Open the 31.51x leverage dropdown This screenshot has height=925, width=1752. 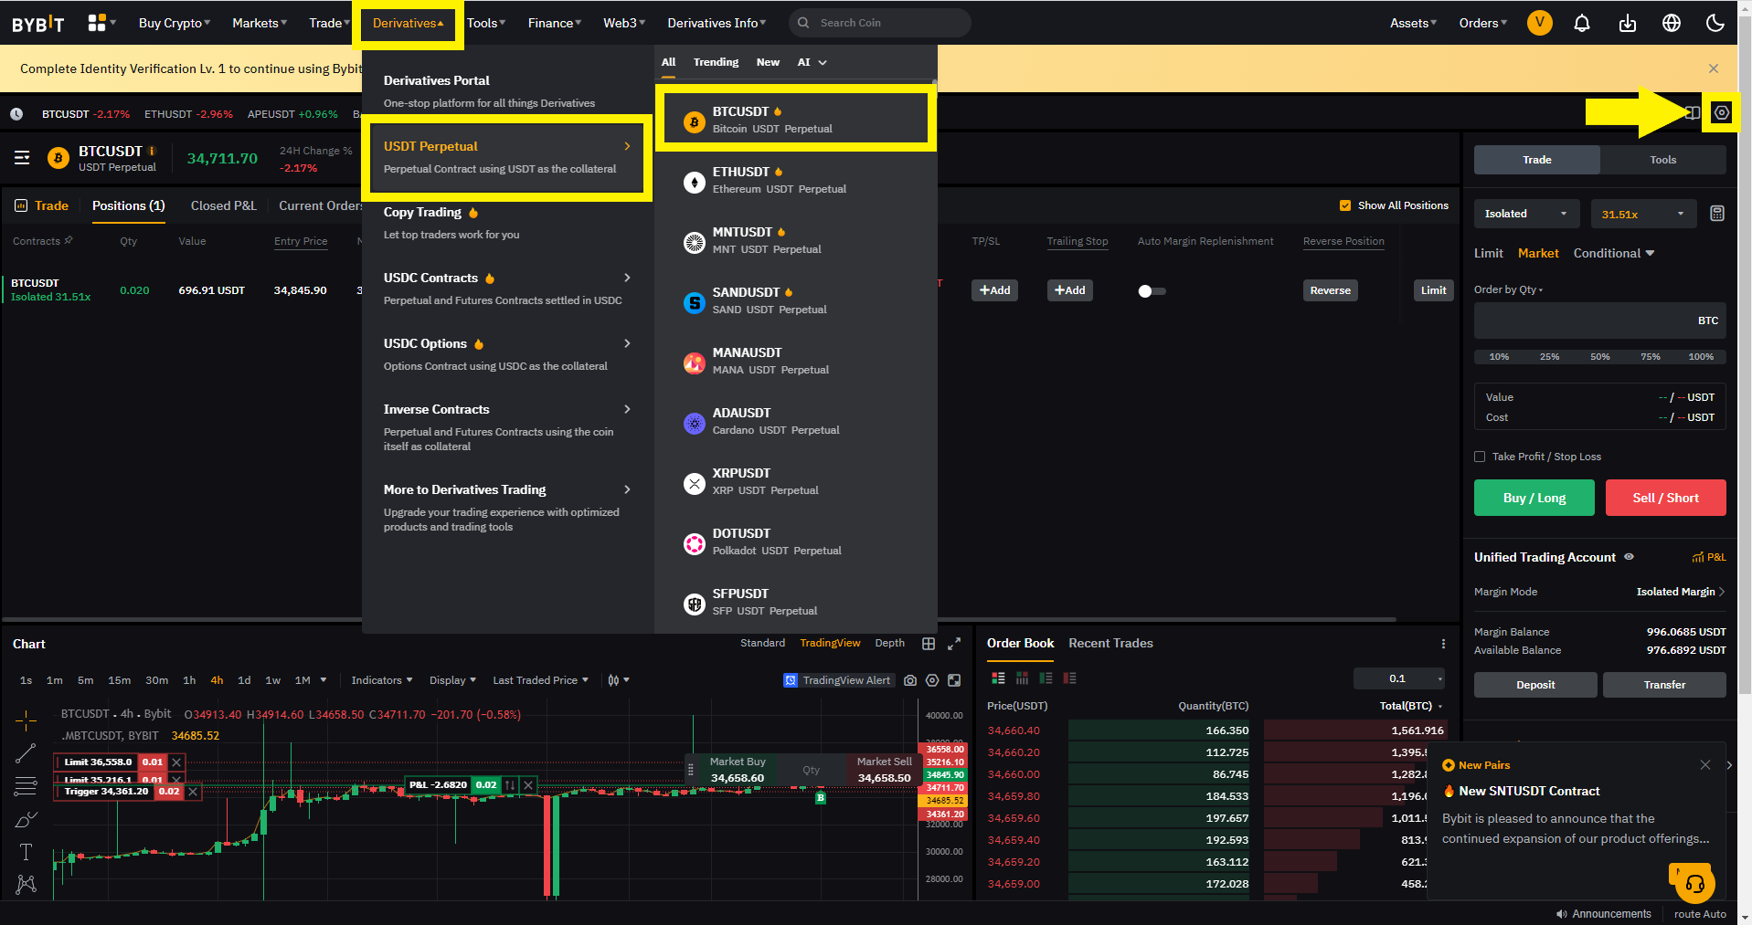click(x=1643, y=214)
